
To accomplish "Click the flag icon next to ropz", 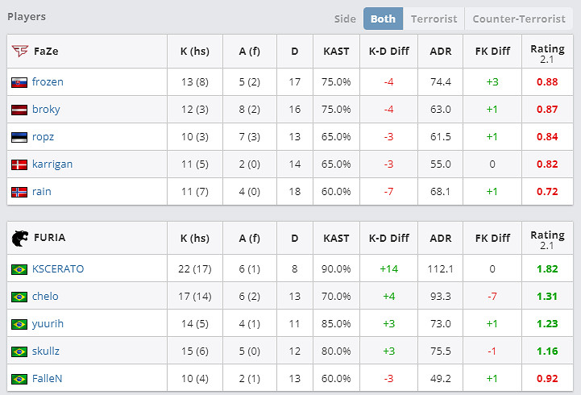I will [19, 137].
